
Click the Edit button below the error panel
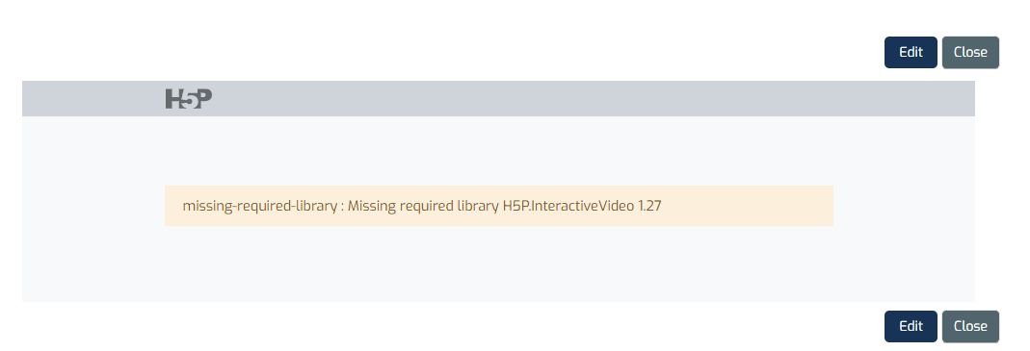pos(911,327)
